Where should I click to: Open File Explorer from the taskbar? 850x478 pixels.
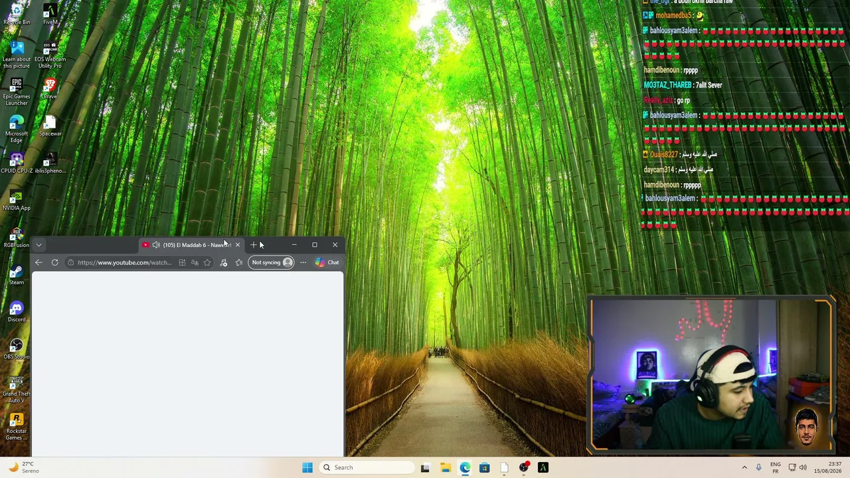pyautogui.click(x=445, y=467)
